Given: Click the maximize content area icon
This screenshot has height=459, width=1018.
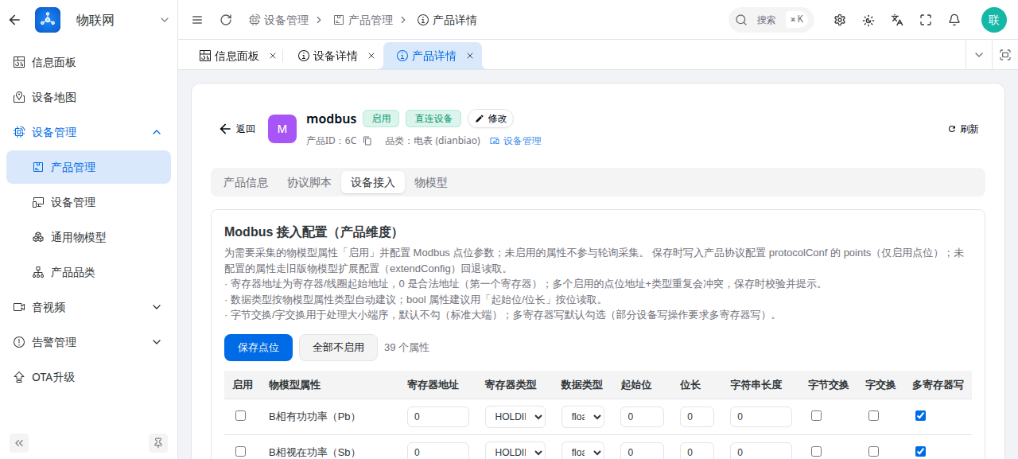Looking at the screenshot, I should point(1005,55).
